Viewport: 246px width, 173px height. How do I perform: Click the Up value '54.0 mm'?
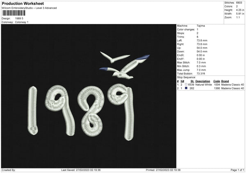tap(202, 48)
